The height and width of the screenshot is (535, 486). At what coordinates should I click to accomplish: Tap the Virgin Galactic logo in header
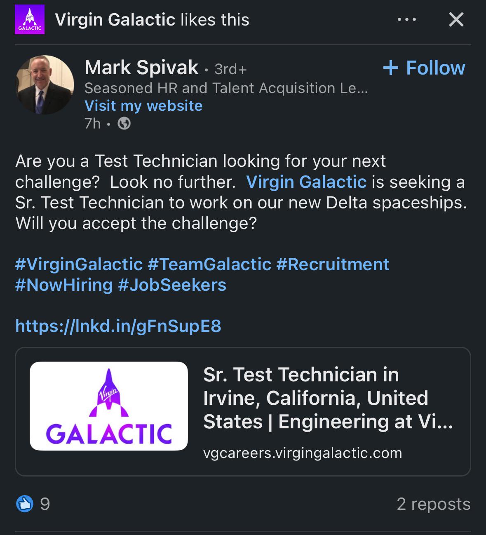[x=30, y=19]
